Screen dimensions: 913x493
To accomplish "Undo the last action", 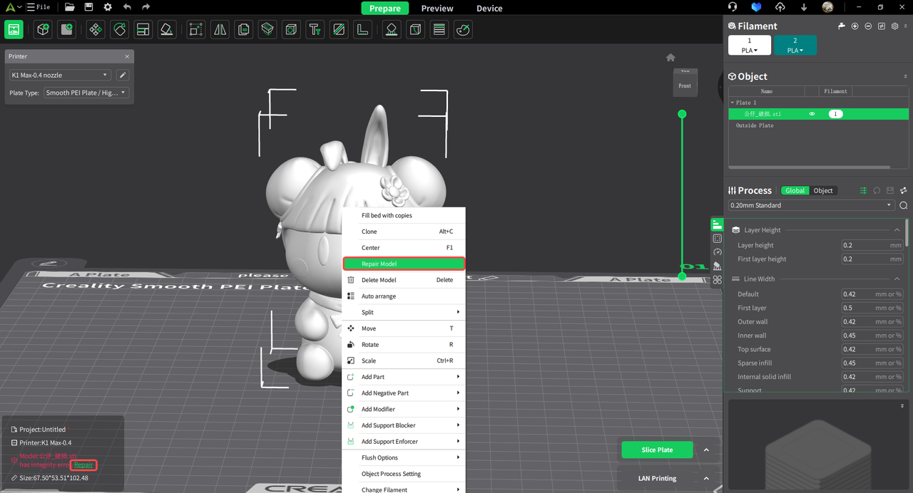I will [x=127, y=7].
